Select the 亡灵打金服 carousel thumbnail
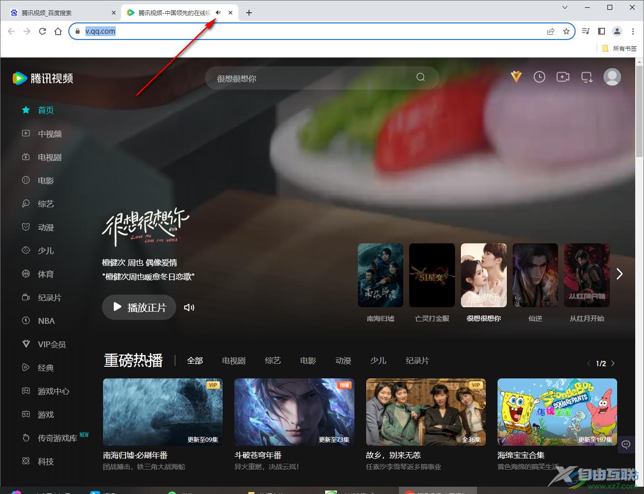The width and height of the screenshot is (644, 494). (432, 275)
